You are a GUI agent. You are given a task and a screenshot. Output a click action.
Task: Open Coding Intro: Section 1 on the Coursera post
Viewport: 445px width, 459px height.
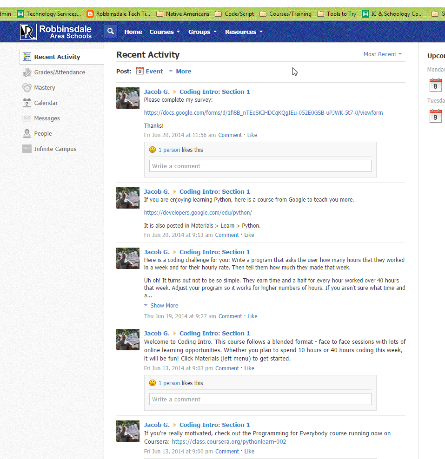pos(214,425)
